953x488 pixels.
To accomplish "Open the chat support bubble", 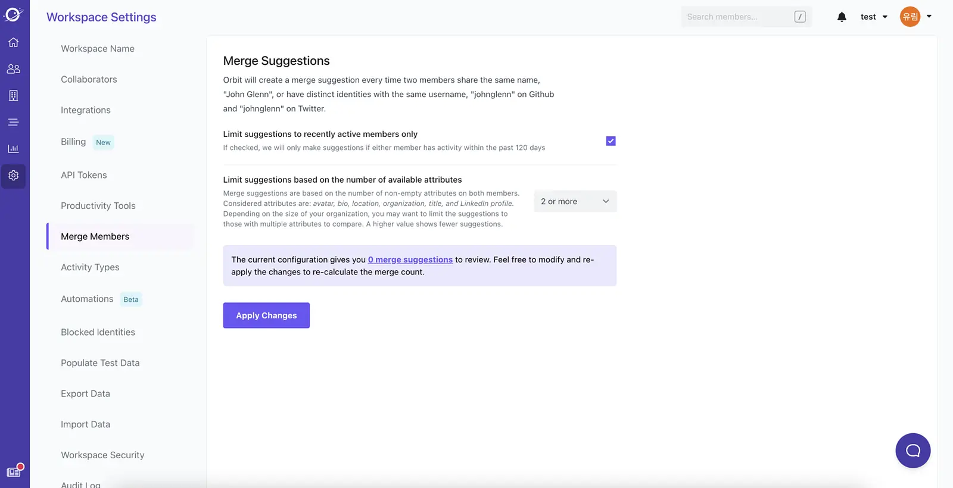I will click(912, 451).
